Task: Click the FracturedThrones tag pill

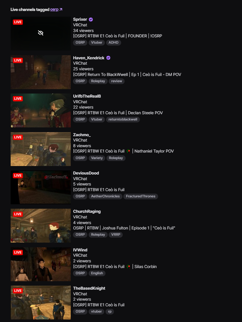Action: [141, 196]
